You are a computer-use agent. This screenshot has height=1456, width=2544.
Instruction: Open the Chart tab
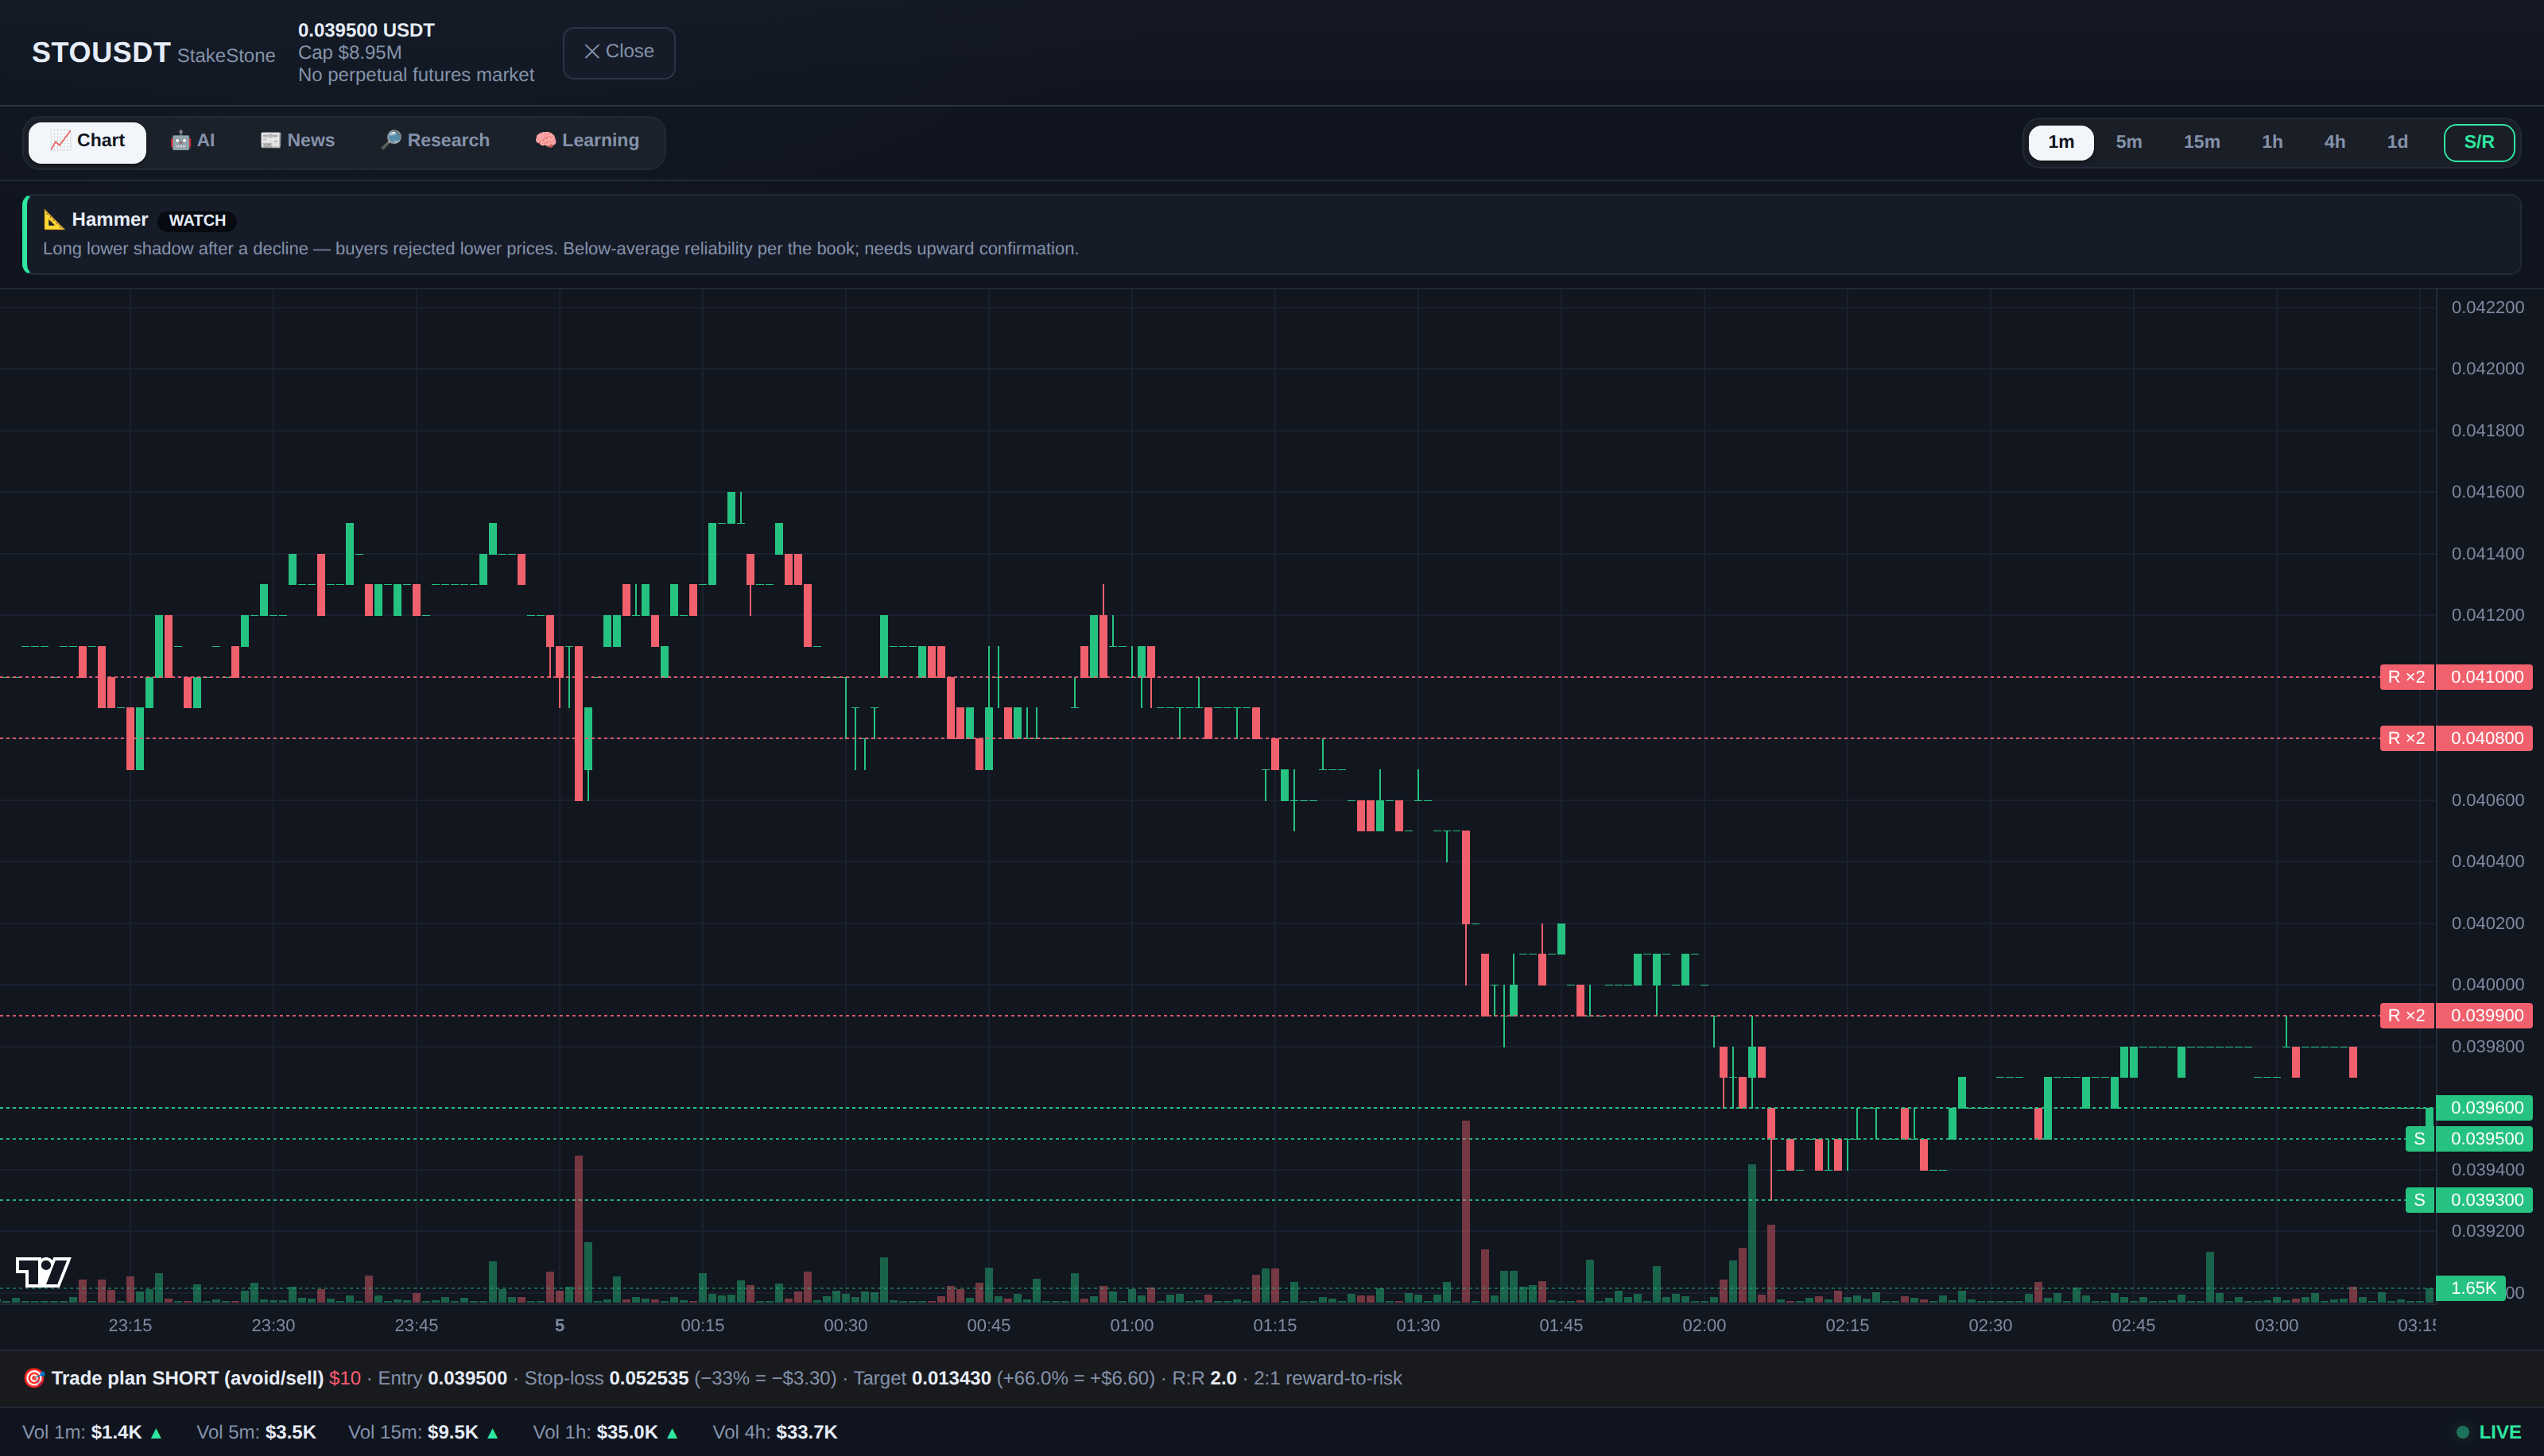click(87, 141)
